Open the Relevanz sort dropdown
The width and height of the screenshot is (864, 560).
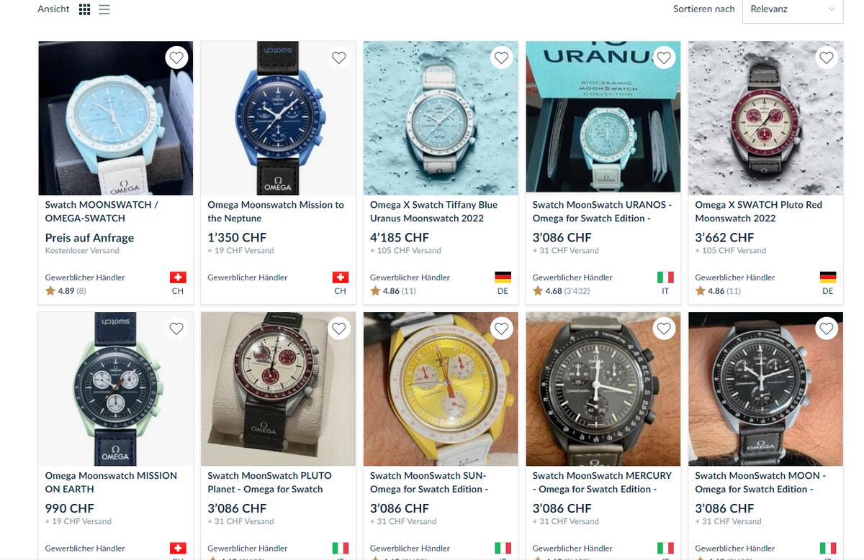coord(792,10)
